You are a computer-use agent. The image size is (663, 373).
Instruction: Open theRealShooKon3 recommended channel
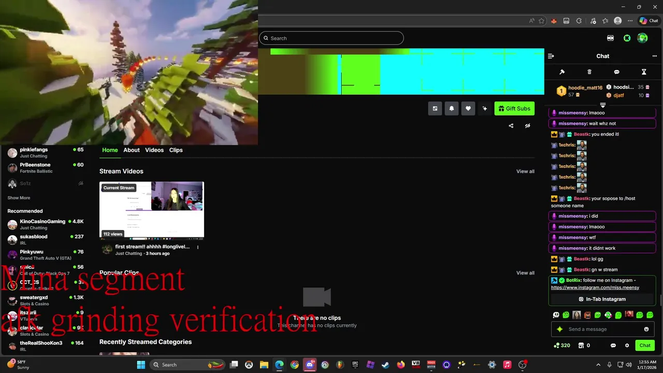pyautogui.click(x=46, y=346)
